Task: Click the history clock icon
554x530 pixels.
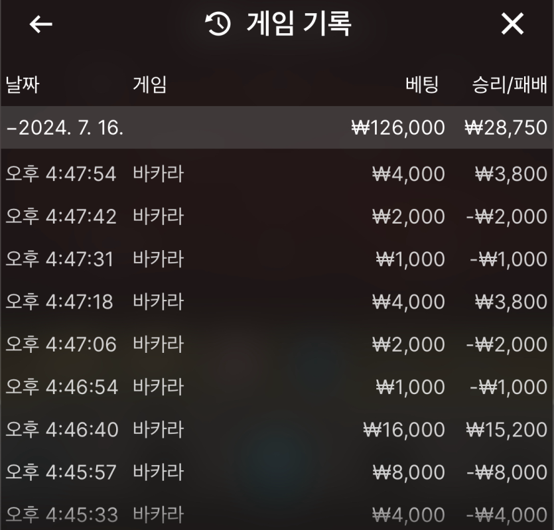Action: 218,24
